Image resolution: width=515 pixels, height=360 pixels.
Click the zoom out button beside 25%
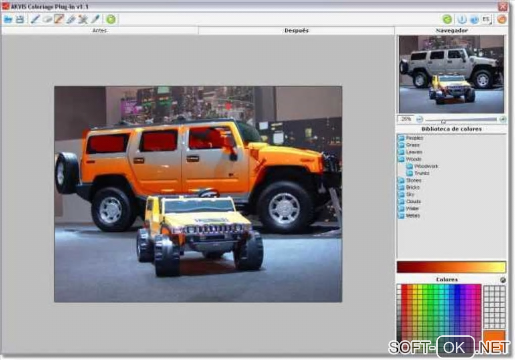coord(420,119)
